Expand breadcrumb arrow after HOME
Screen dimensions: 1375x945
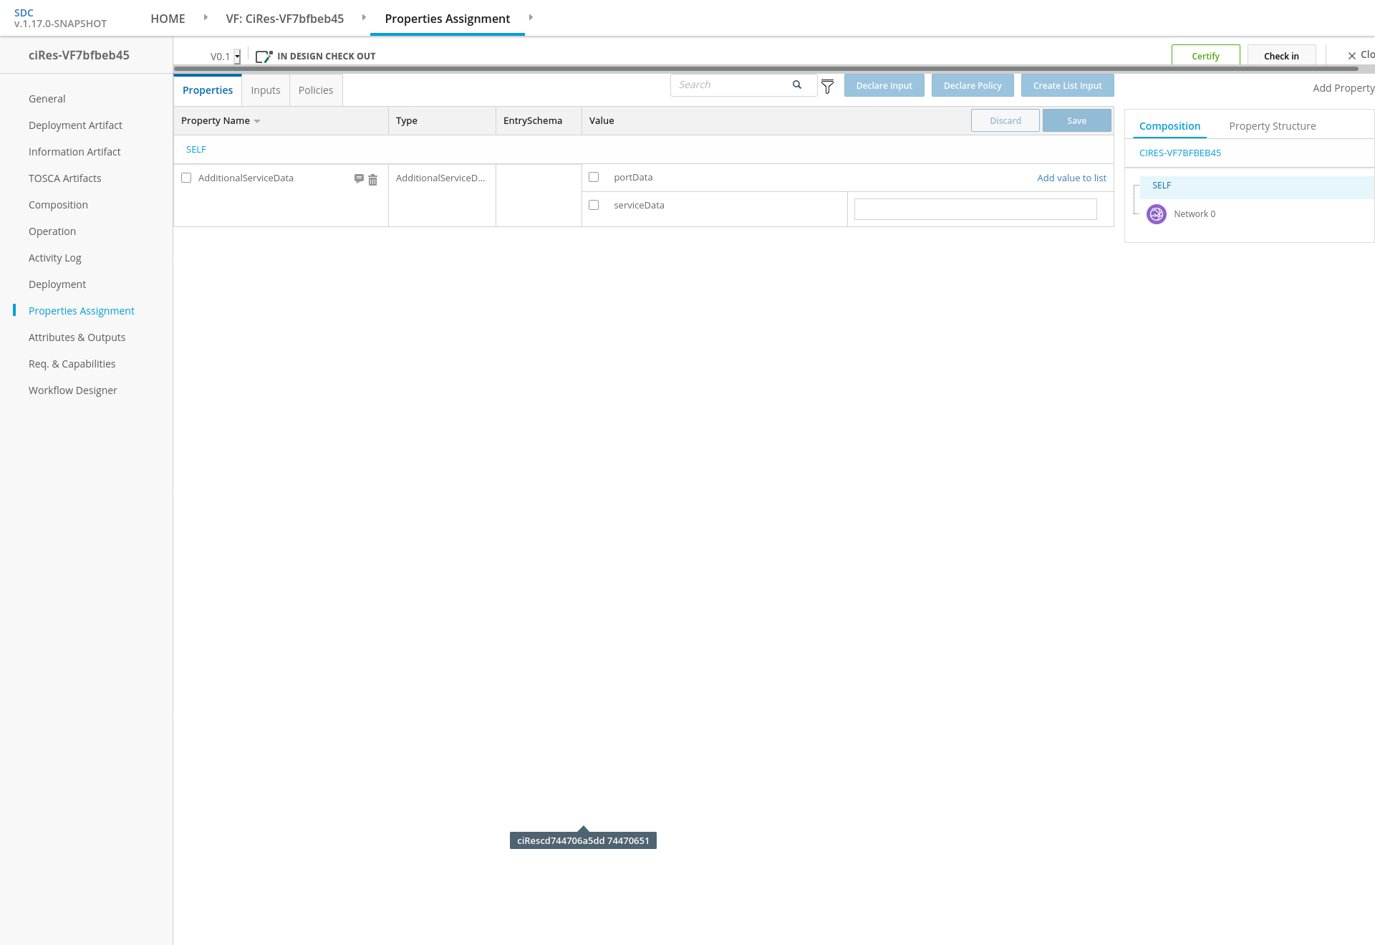(206, 17)
